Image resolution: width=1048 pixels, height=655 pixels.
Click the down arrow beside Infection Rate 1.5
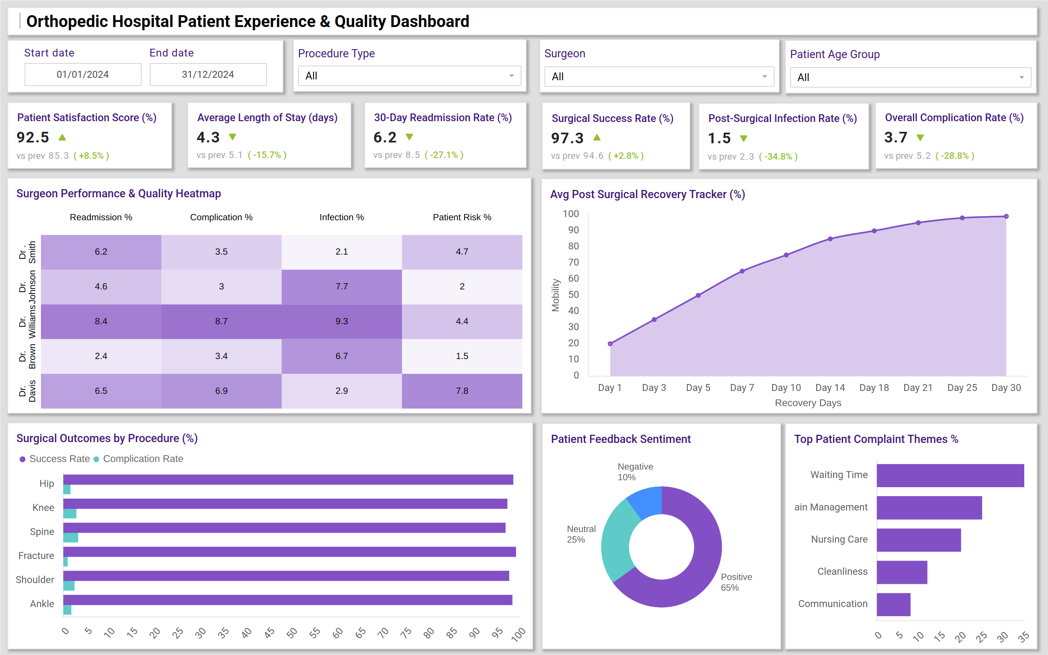[743, 138]
